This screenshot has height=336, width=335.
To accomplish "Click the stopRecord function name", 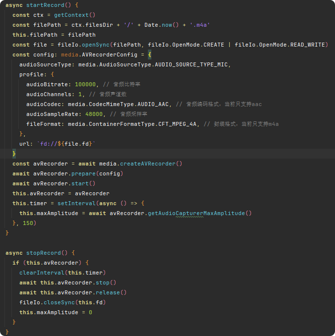I will click(44, 253).
